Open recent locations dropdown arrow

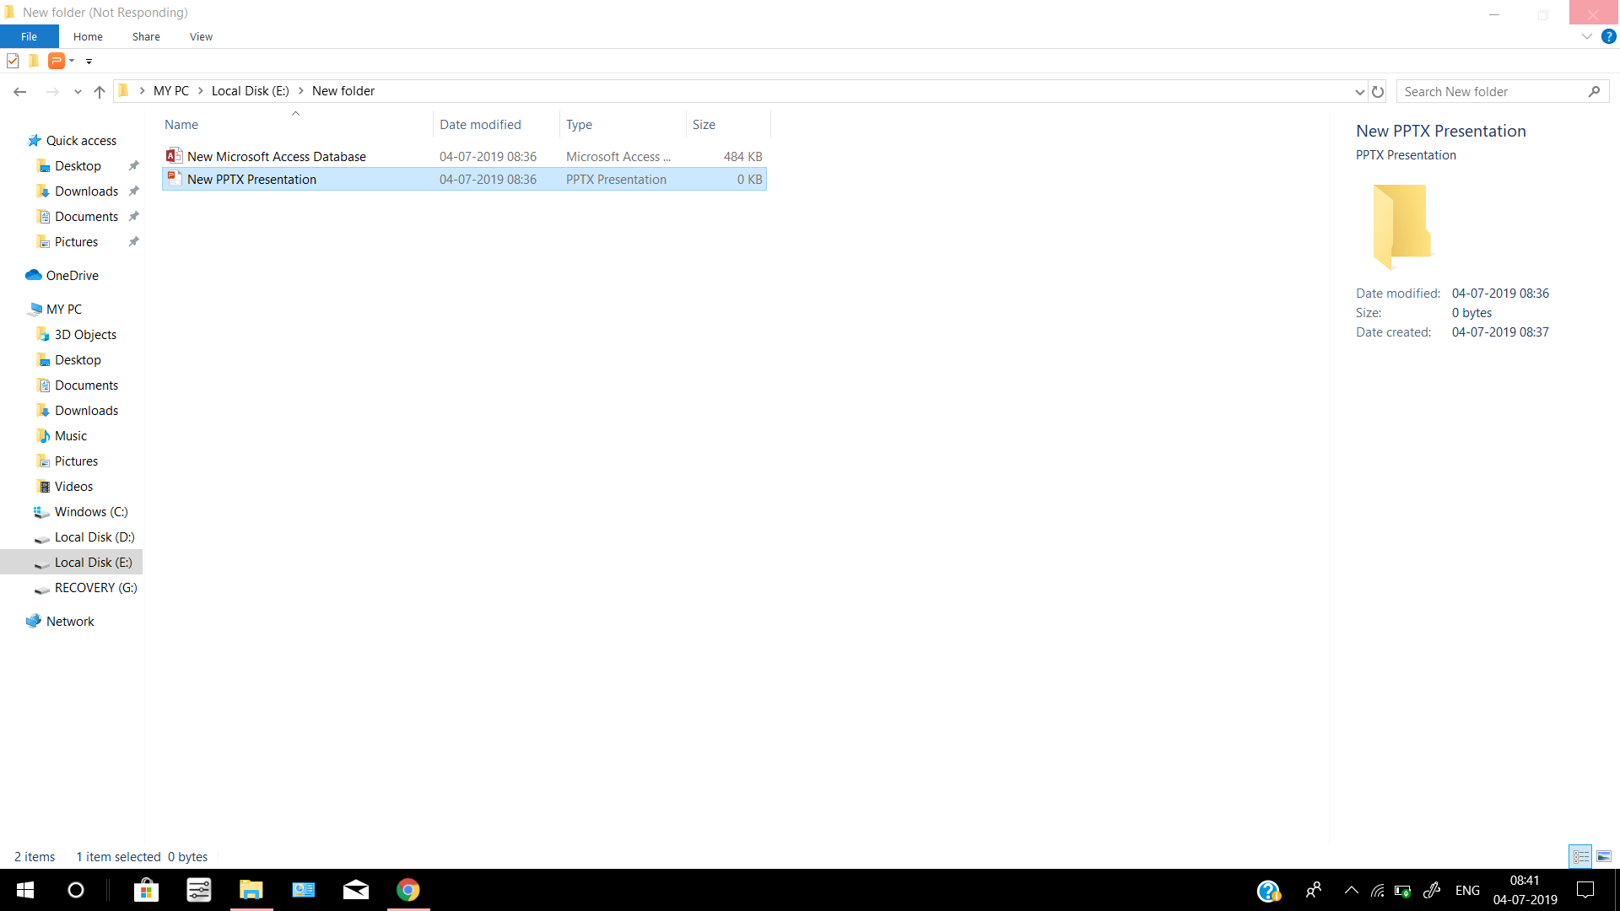[78, 92]
